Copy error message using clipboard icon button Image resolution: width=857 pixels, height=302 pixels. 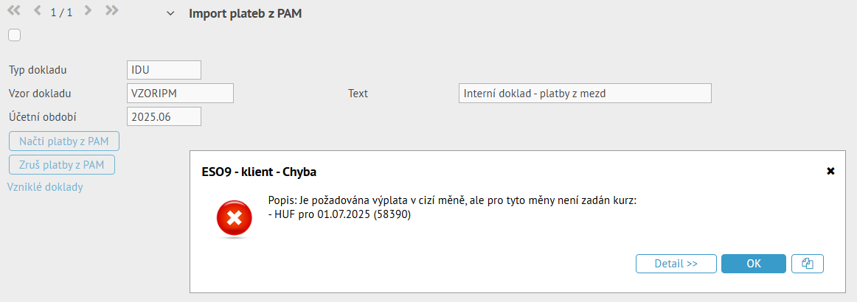(808, 263)
